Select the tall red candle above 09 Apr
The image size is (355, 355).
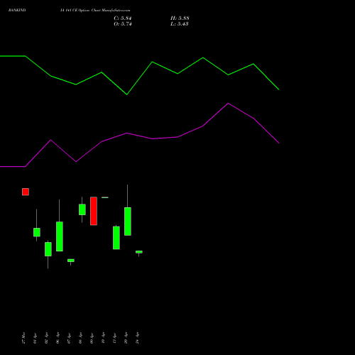(x=94, y=211)
